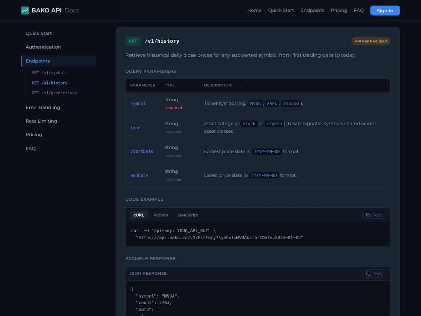
Task: Click the endDate parameter name
Action: 139,175
